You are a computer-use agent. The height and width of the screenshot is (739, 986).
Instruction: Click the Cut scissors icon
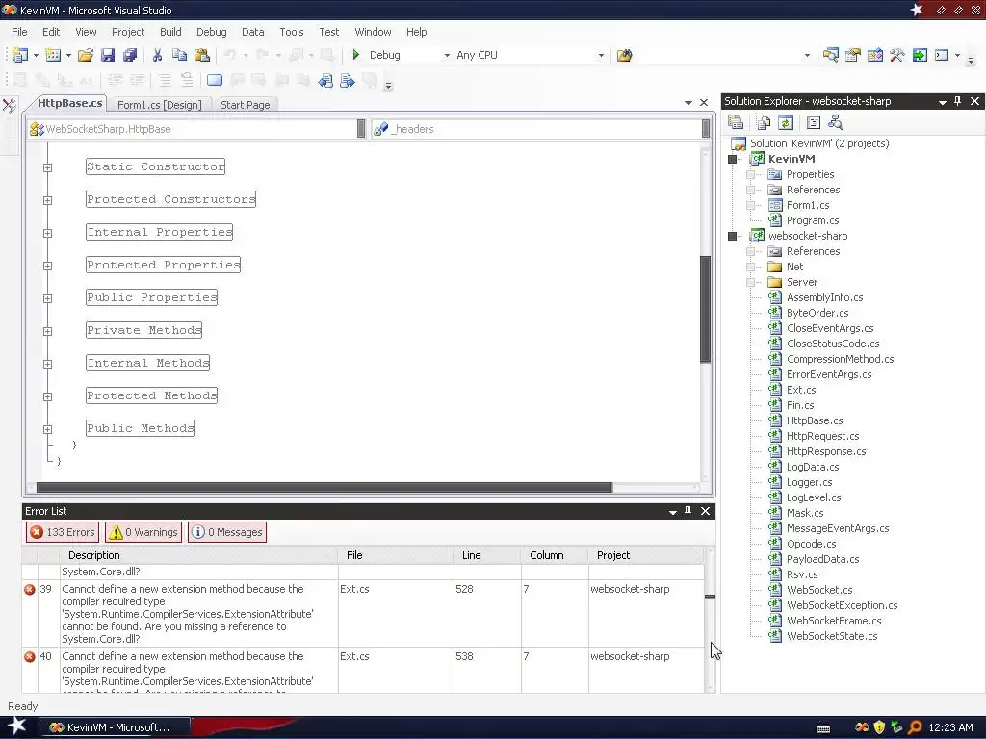coord(157,55)
